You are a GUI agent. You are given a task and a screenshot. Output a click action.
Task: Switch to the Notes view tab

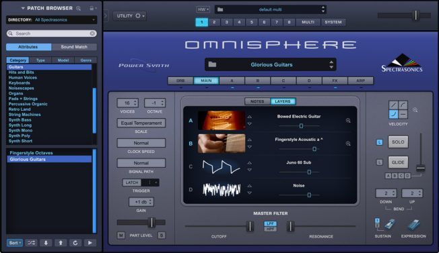(257, 101)
